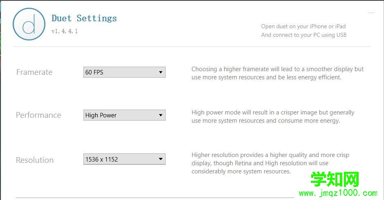Click the 'Open duet on your iPhone or iPad' text
This screenshot has width=384, height=200.
303,27
